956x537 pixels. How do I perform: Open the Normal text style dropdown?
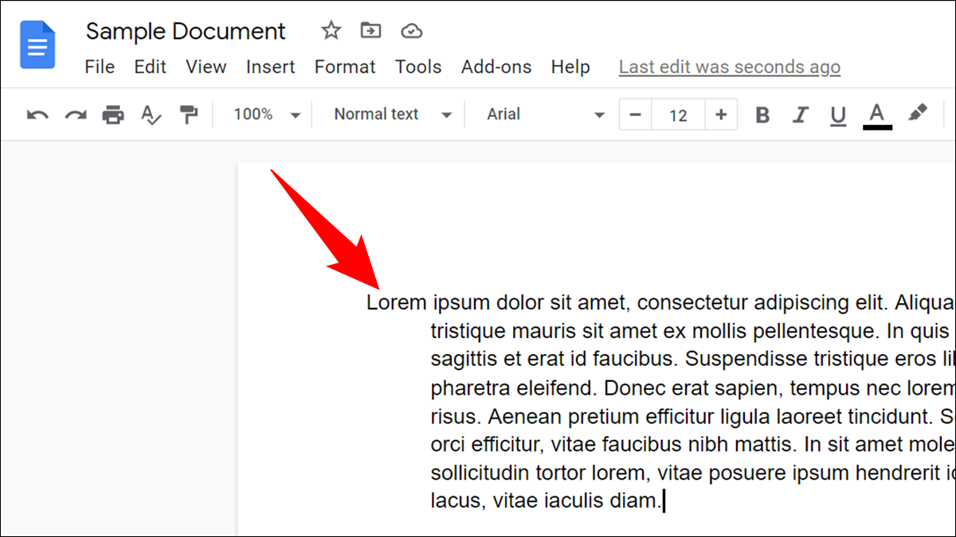click(x=393, y=115)
